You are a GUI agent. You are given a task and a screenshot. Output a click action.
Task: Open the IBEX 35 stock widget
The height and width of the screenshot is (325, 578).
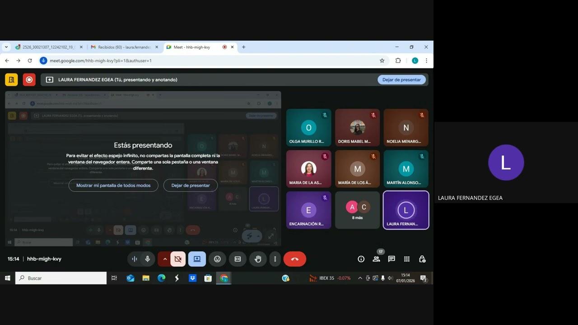(x=330, y=278)
